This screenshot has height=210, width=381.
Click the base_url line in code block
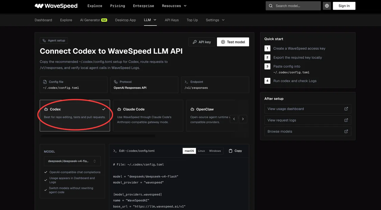click(149, 206)
